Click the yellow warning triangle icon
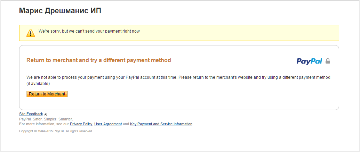Screen dimensions: 360x152 [31, 33]
